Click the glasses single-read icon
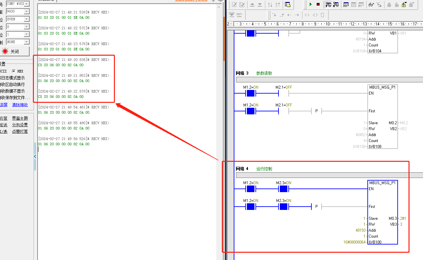Screen dimensions: 423x260 point(371,4)
